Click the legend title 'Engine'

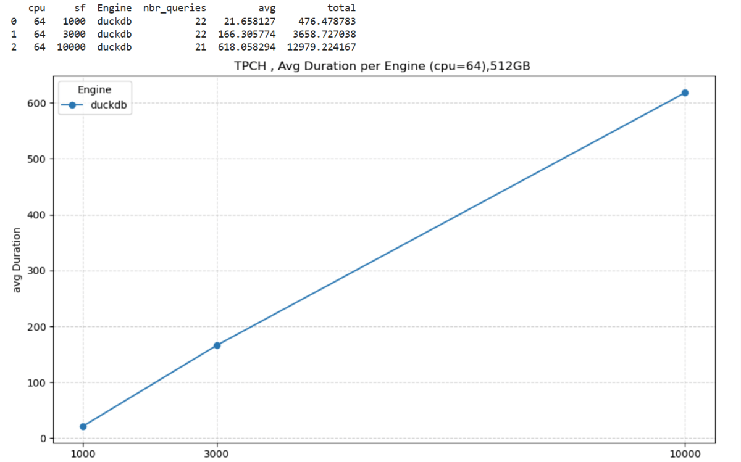94,90
